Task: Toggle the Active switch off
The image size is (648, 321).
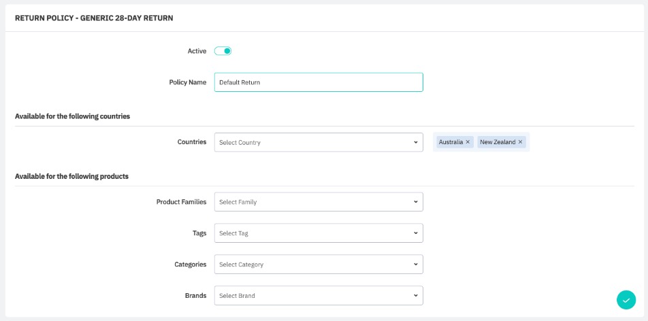Action: (x=223, y=51)
